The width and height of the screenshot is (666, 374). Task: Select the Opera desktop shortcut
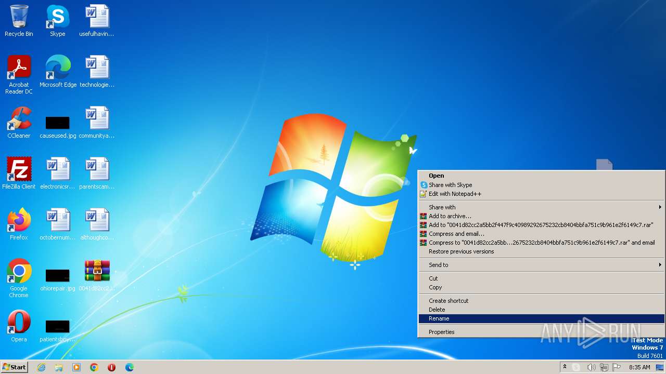(19, 326)
